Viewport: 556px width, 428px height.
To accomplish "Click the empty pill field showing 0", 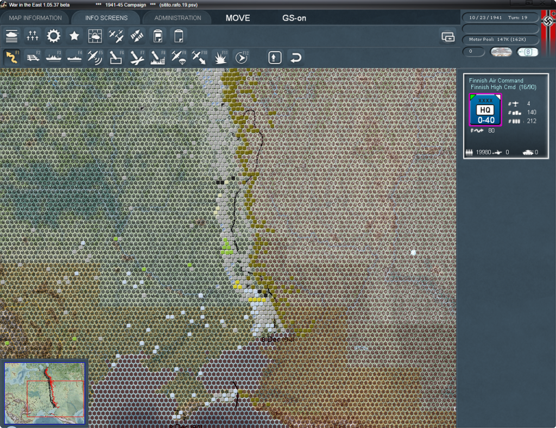I will coord(473,52).
